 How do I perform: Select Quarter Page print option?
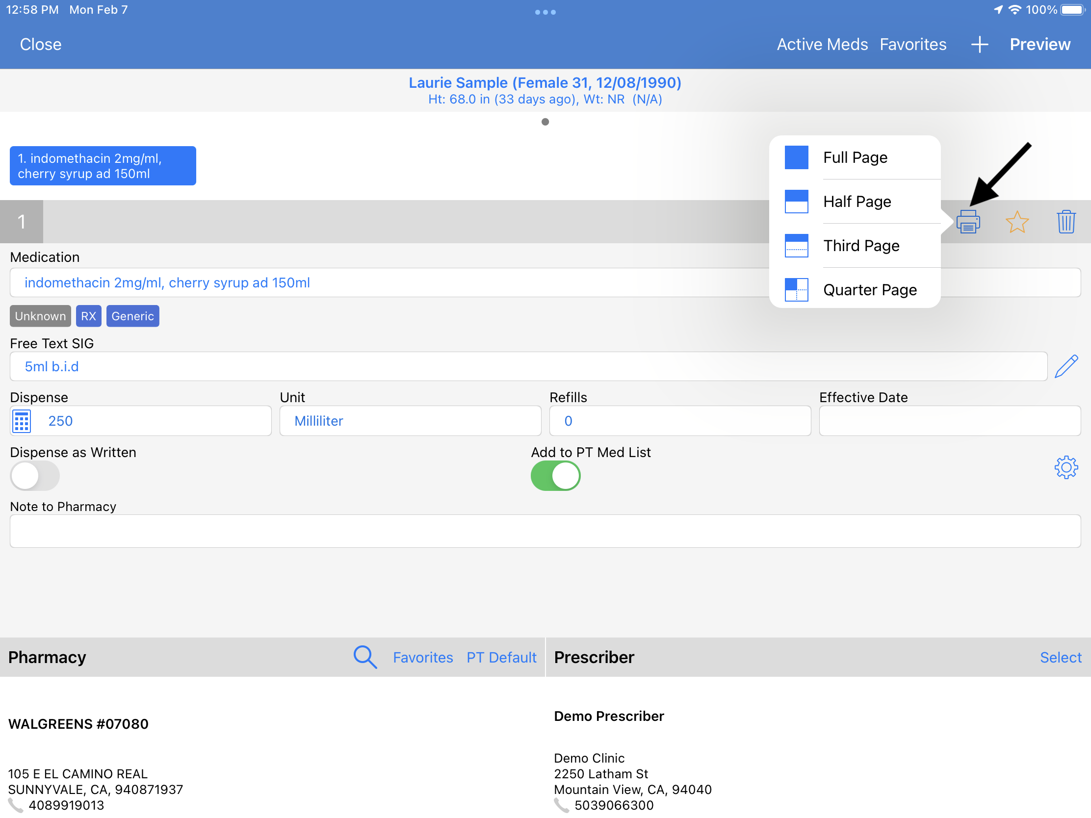(855, 289)
